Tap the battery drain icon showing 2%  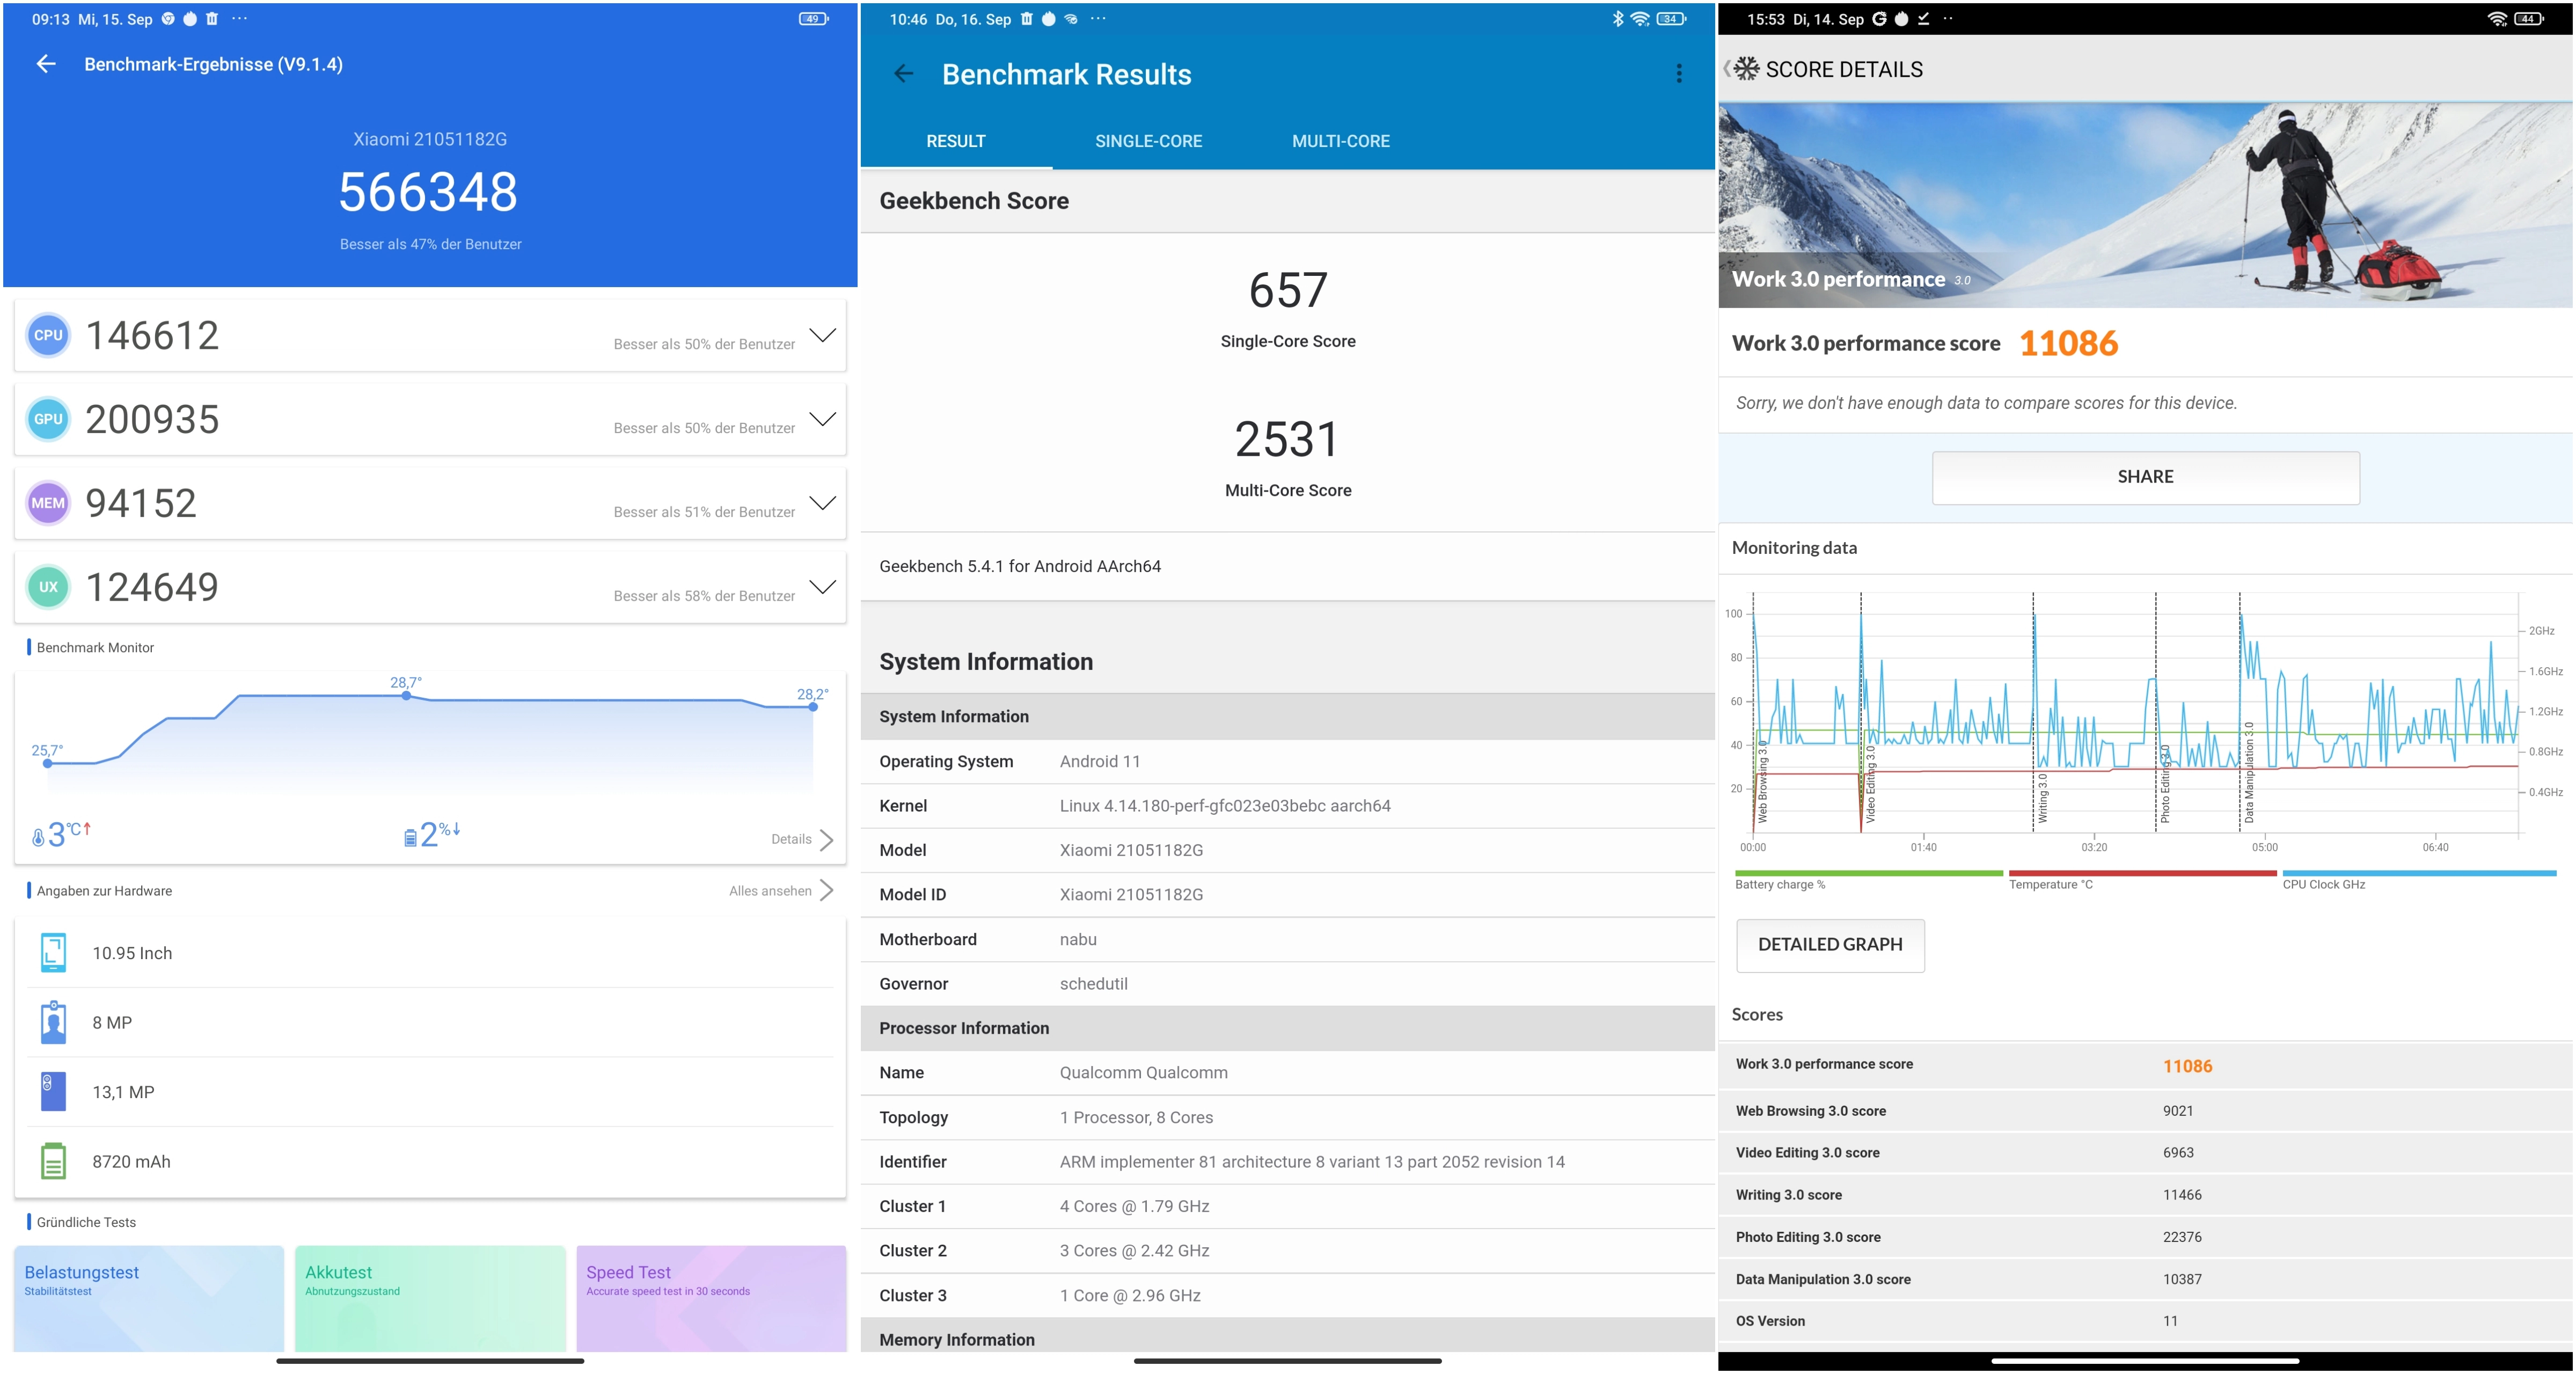click(410, 838)
